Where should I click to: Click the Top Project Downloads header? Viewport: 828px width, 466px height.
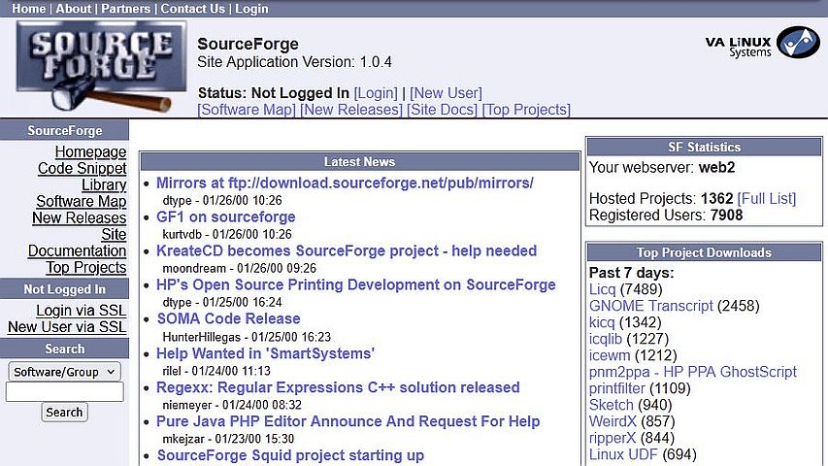pos(705,252)
